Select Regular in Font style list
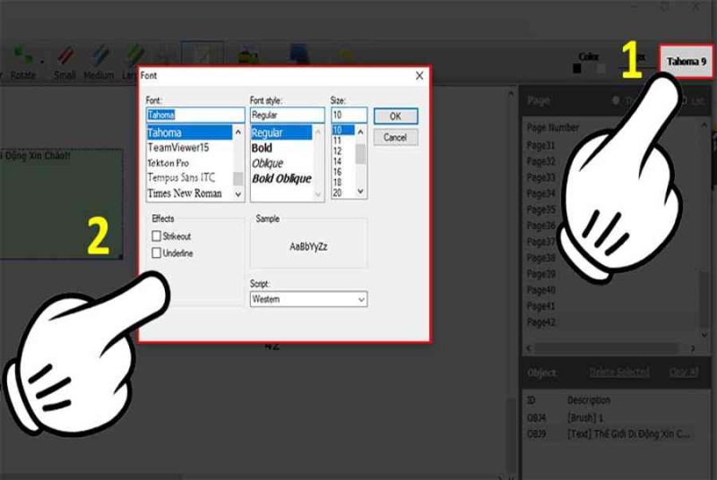The height and width of the screenshot is (480, 717). 281,133
